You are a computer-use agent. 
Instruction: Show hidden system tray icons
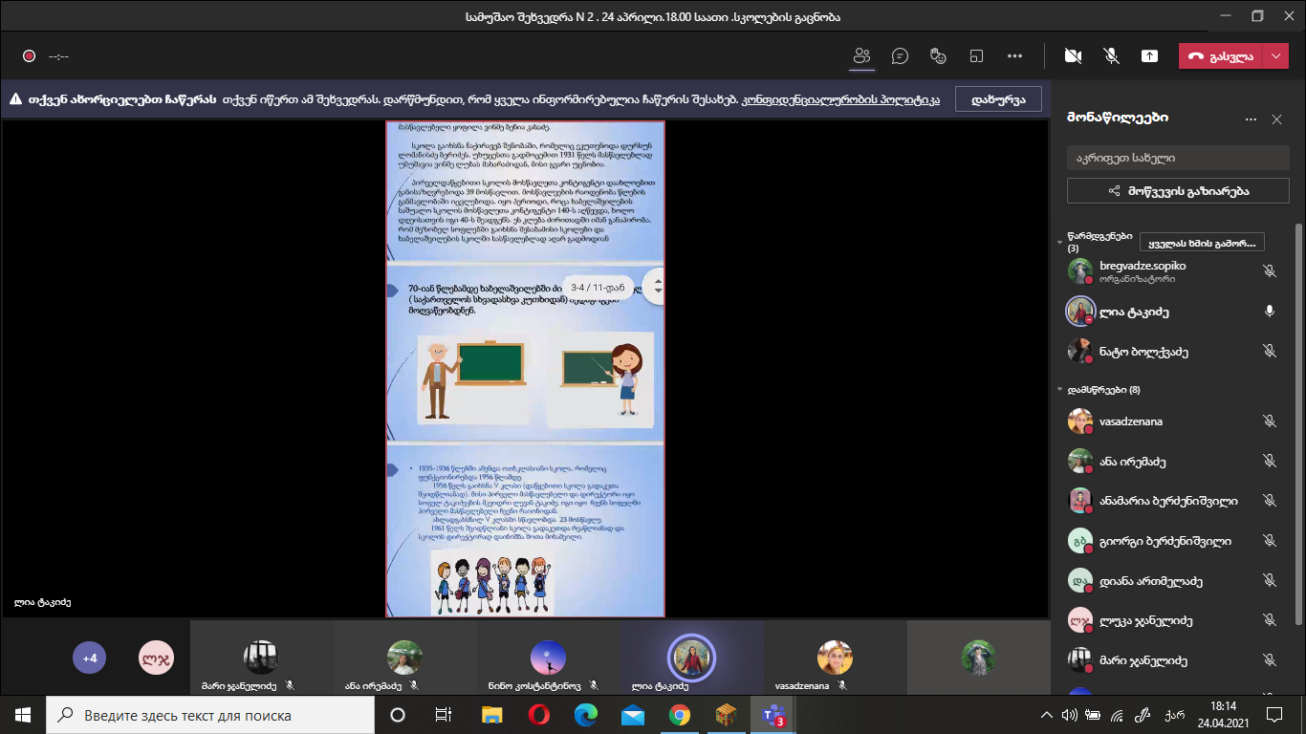(1048, 715)
